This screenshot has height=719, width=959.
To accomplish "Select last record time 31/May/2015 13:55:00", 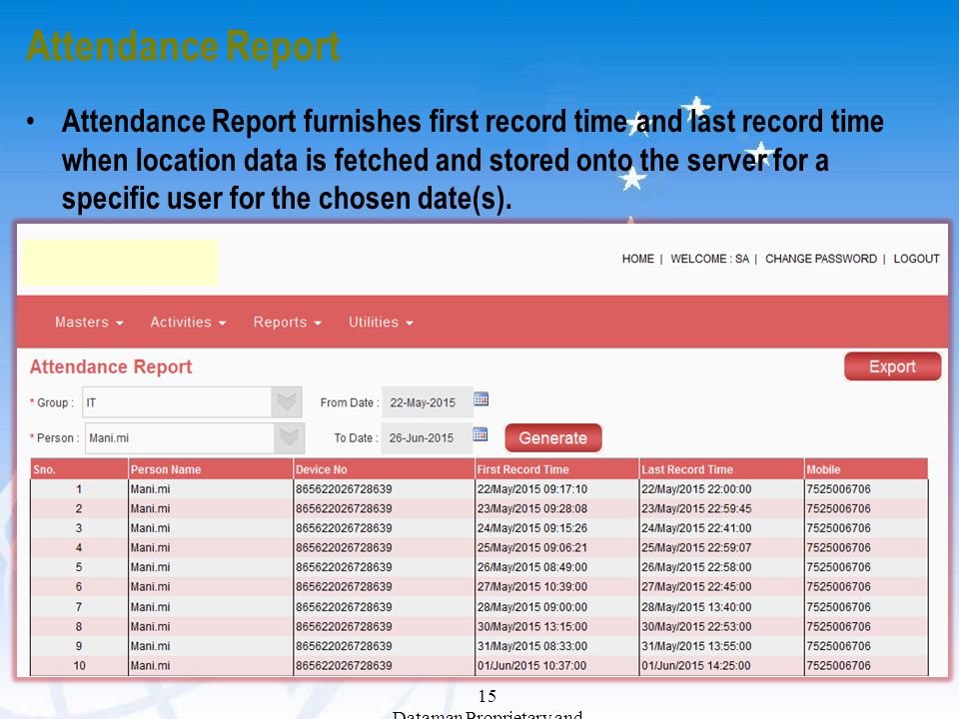I will [x=696, y=646].
